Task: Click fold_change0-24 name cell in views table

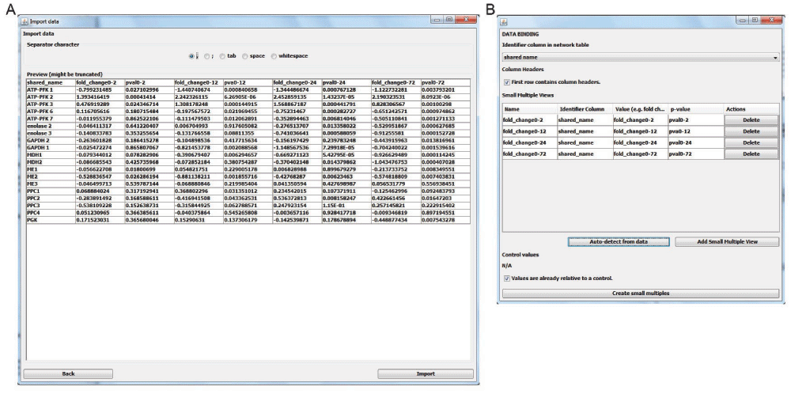Action: [530, 142]
